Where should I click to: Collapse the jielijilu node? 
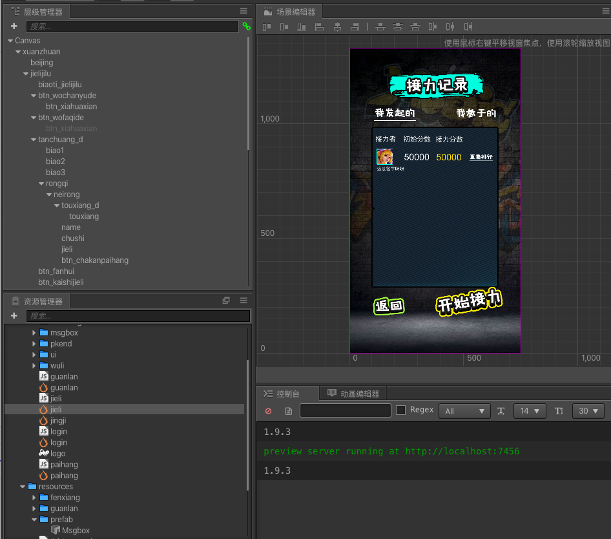[26, 73]
